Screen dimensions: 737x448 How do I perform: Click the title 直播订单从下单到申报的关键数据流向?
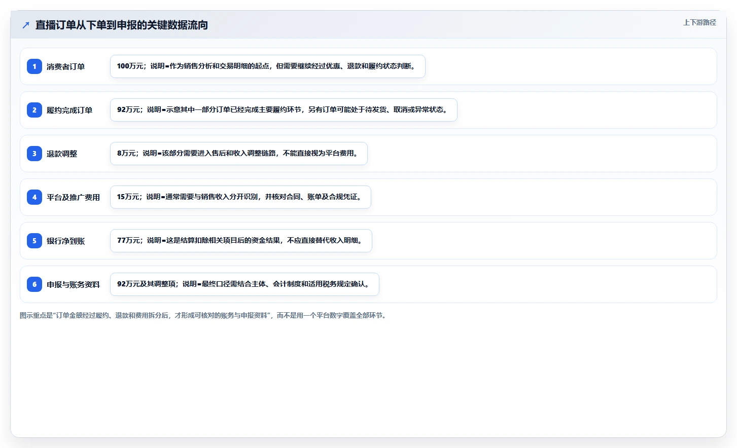point(122,25)
